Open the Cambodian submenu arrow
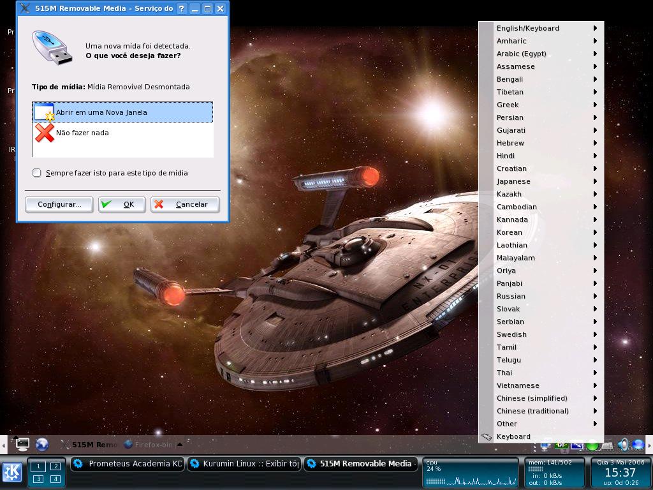The width and height of the screenshot is (653, 490). [x=595, y=207]
